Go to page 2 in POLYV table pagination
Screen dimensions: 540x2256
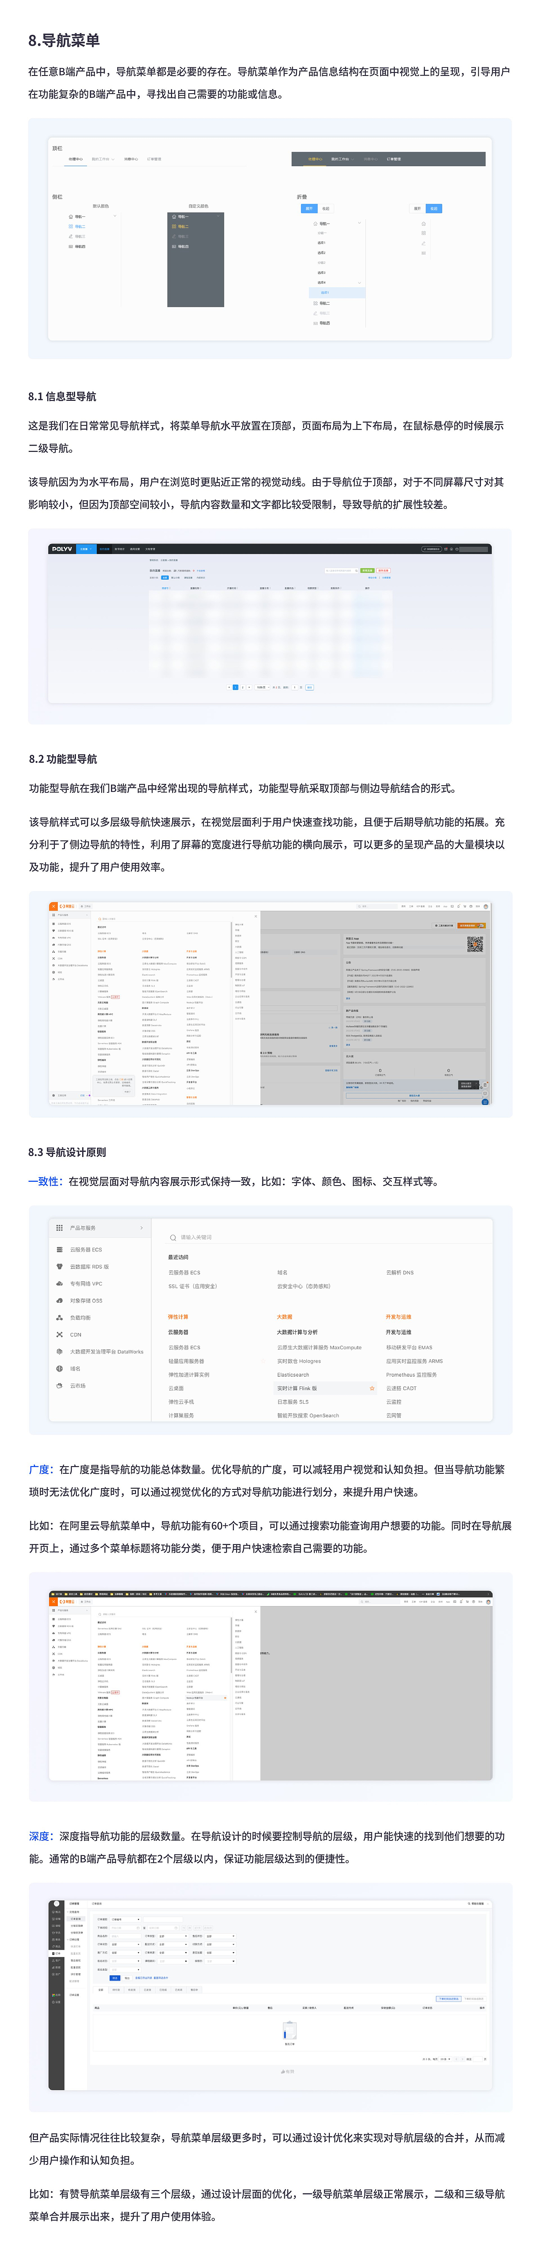242,687
